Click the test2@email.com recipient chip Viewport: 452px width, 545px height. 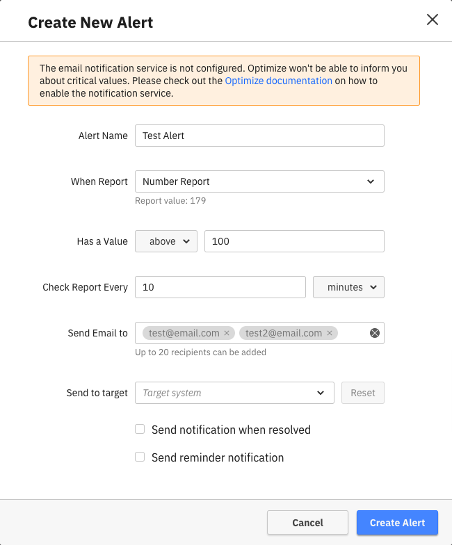click(283, 334)
